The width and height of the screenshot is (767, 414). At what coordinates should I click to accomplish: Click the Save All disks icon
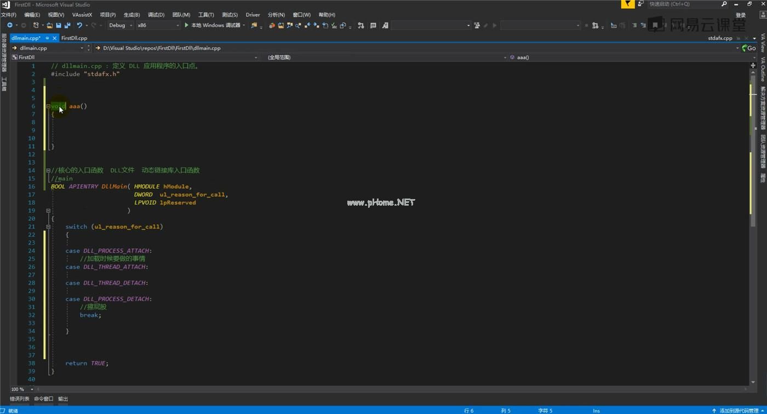tap(67, 25)
